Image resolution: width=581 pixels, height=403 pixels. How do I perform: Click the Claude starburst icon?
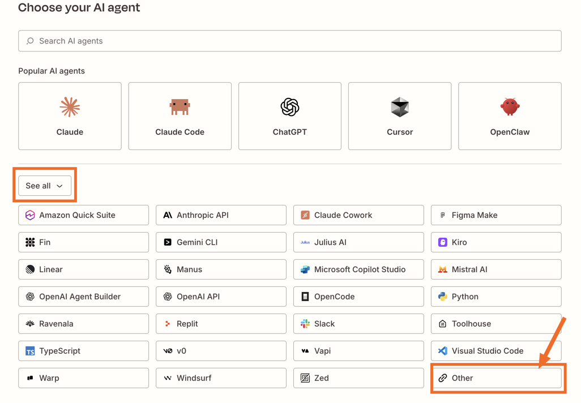tap(70, 107)
